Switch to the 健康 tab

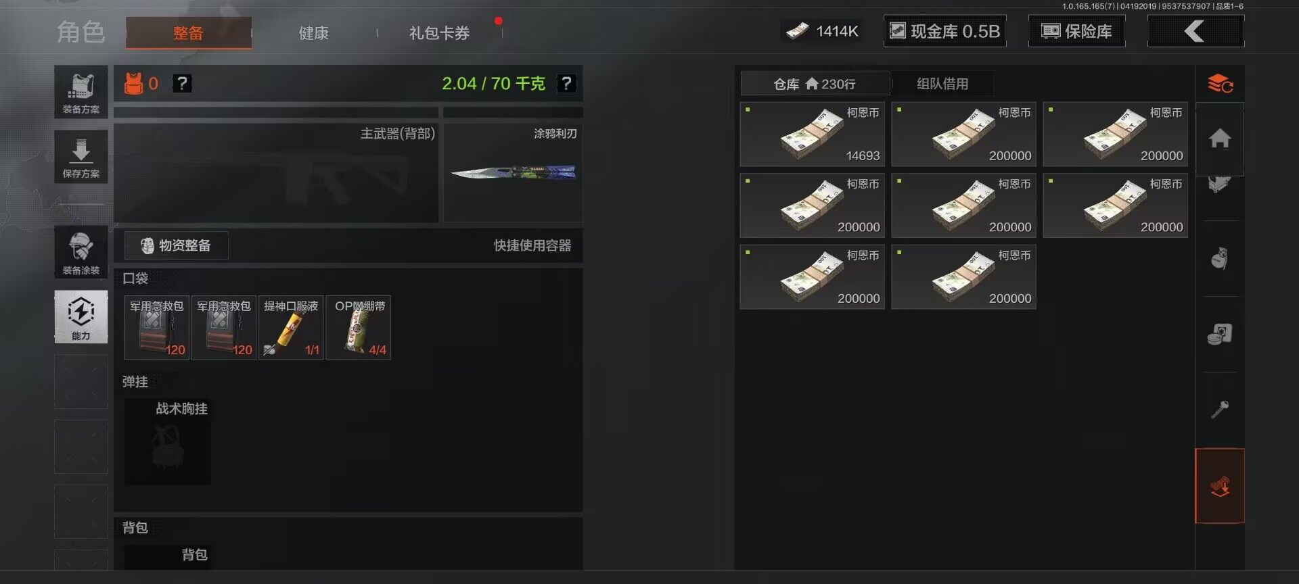click(314, 32)
